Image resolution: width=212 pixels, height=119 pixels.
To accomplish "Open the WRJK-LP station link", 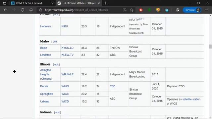I will point(68,74).
